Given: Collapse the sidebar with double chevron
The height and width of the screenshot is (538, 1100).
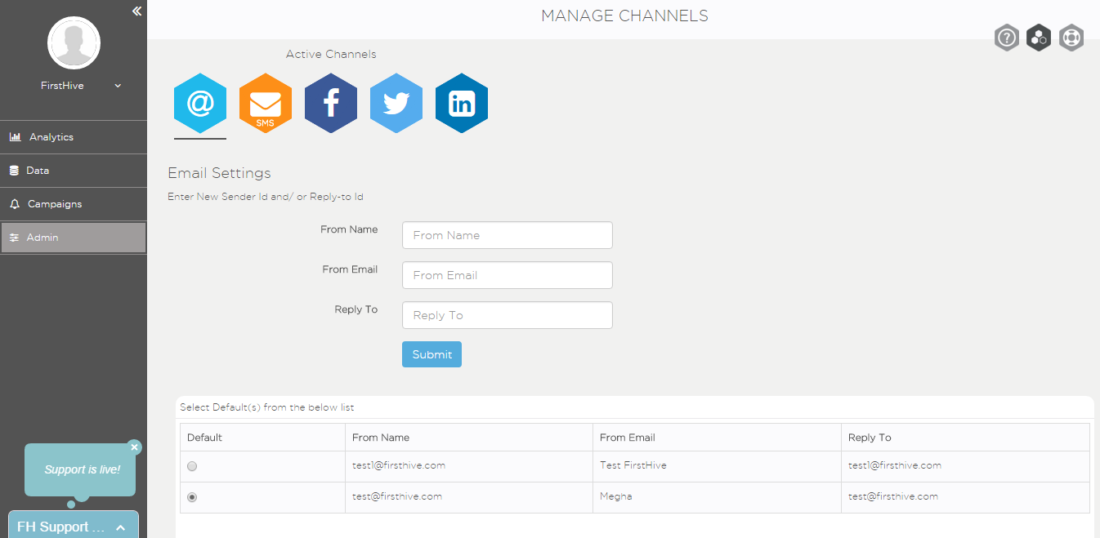Looking at the screenshot, I should click(x=136, y=11).
